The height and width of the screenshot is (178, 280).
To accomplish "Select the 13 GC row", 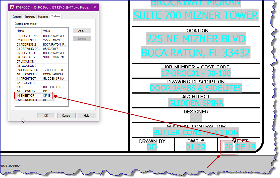I will 42,87.
